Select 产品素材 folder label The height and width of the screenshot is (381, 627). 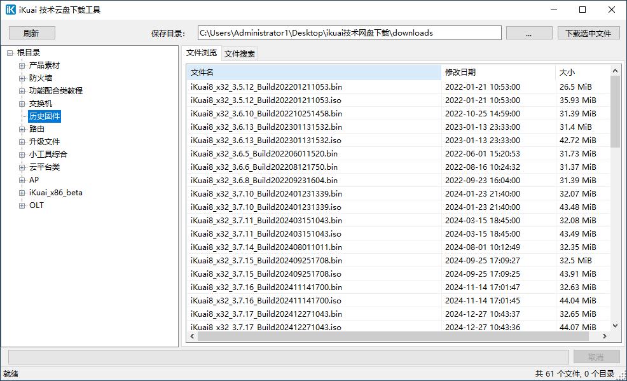pos(45,66)
